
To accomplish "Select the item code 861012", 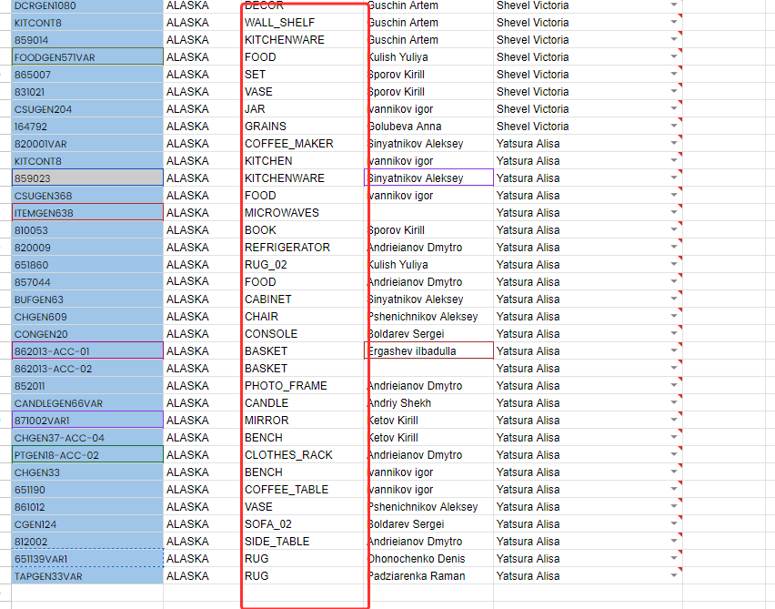I will [x=87, y=507].
